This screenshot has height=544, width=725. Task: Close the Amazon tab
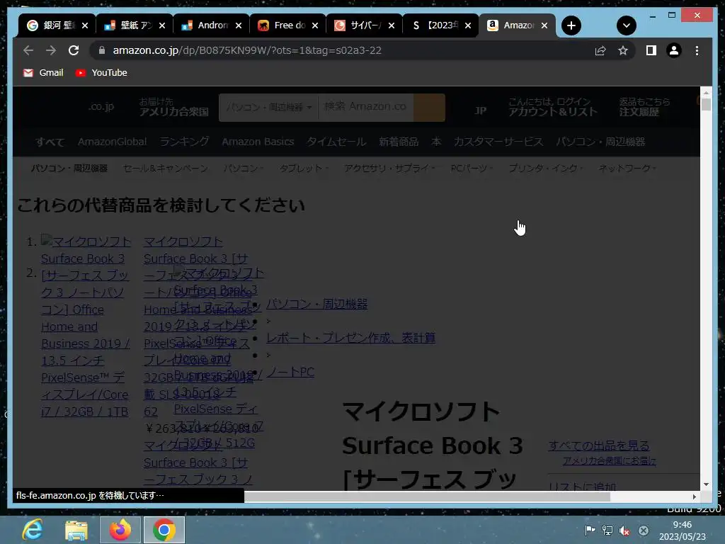coord(544,25)
